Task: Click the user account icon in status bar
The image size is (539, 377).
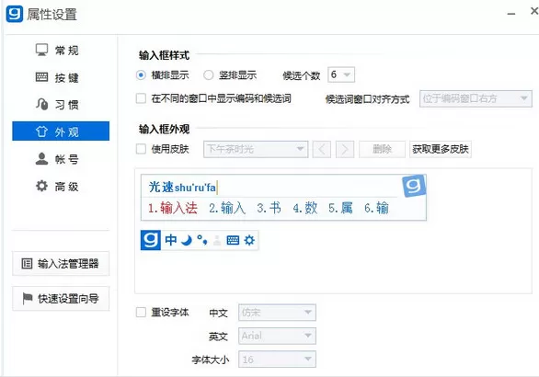Action: 217,240
